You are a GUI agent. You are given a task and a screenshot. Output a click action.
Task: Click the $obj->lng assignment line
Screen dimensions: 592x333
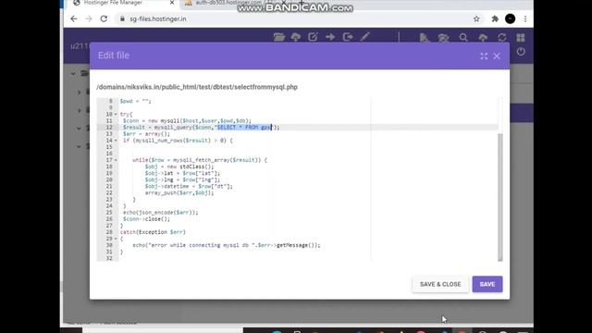(182, 179)
